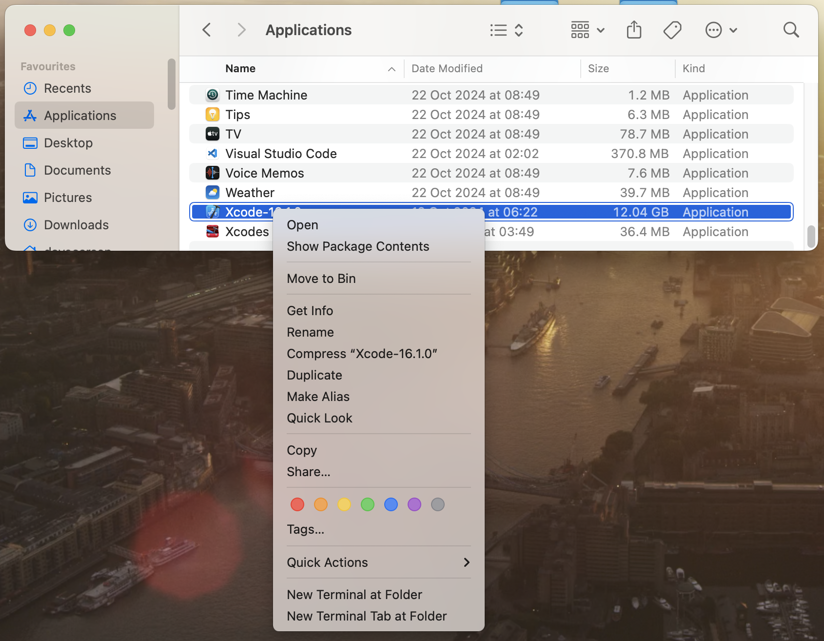
Task: Apply the gray tag color
Action: pyautogui.click(x=438, y=504)
